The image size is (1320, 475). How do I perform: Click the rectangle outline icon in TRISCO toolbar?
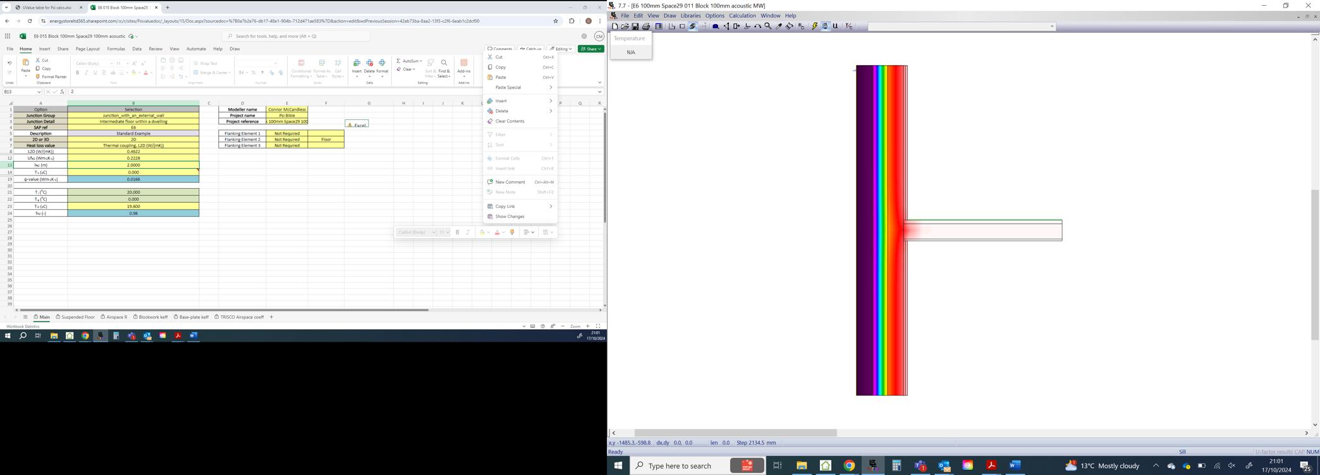682,27
